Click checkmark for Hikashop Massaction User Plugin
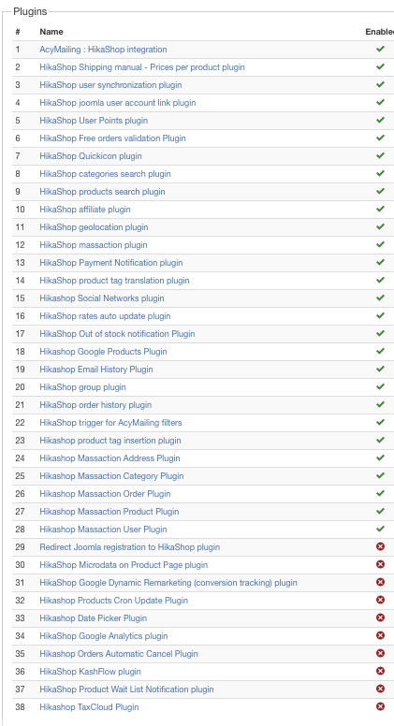This screenshot has width=394, height=726. coord(380,529)
